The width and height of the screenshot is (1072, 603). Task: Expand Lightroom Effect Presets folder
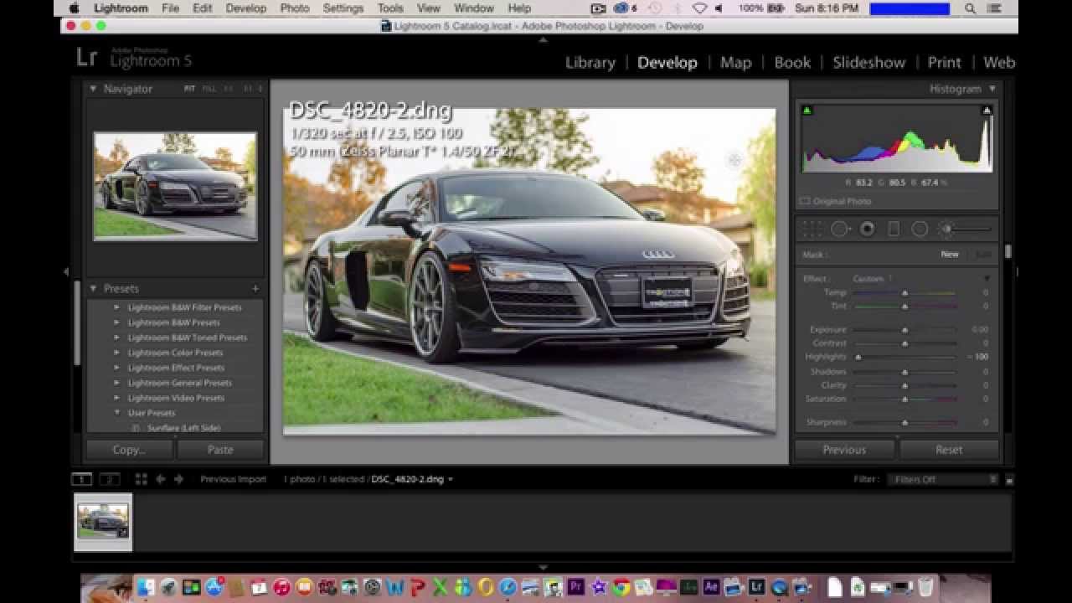(117, 368)
